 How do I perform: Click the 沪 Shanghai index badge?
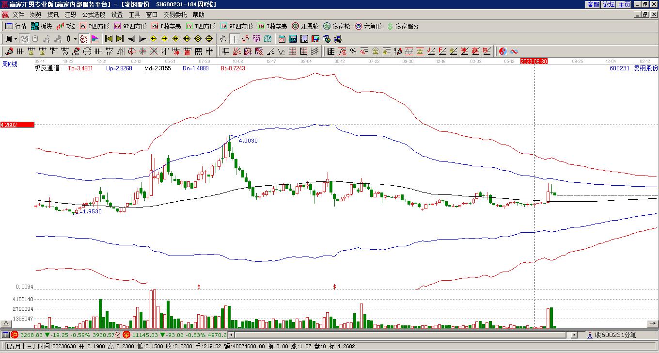click(x=15, y=335)
